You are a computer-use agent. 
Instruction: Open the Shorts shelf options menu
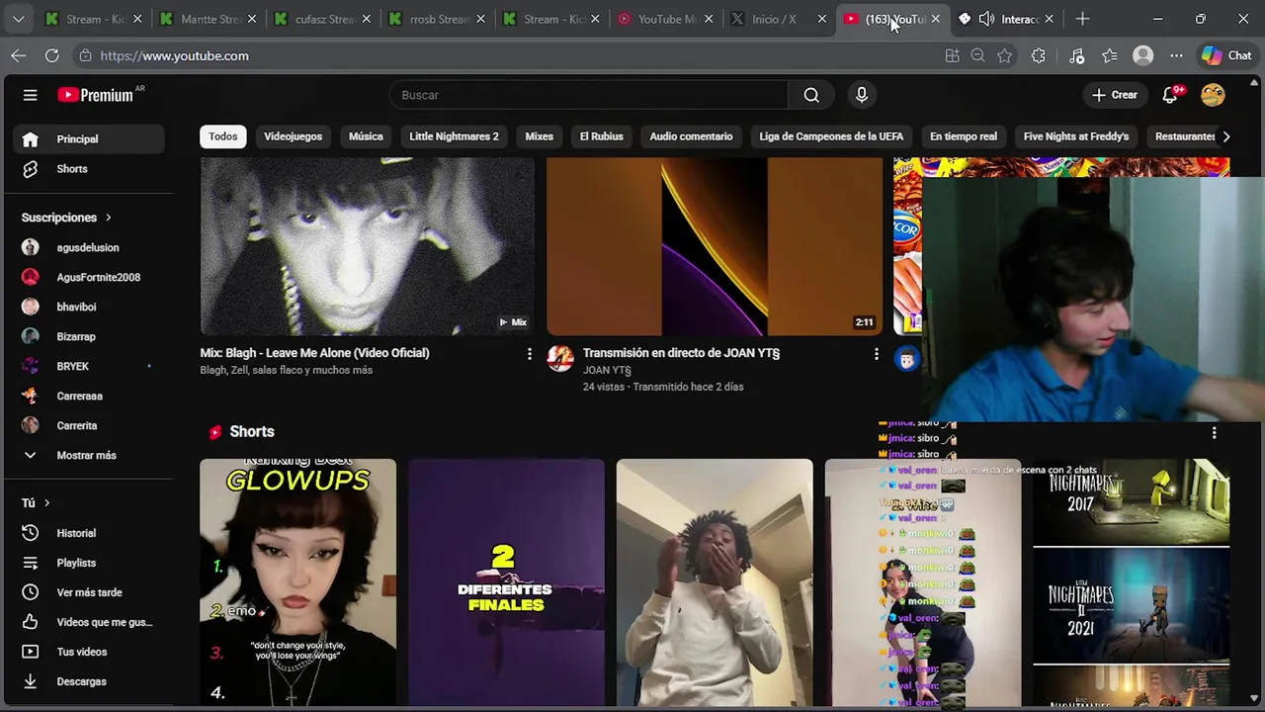coord(1214,432)
